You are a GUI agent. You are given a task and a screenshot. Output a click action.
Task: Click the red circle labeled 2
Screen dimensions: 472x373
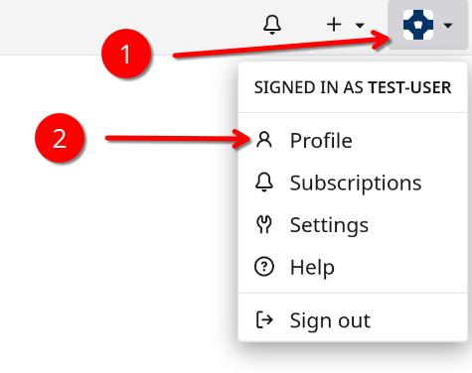click(60, 138)
